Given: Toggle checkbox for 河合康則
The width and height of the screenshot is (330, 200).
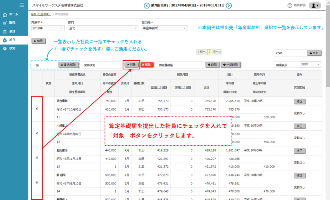Looking at the screenshot, I should [37, 108].
